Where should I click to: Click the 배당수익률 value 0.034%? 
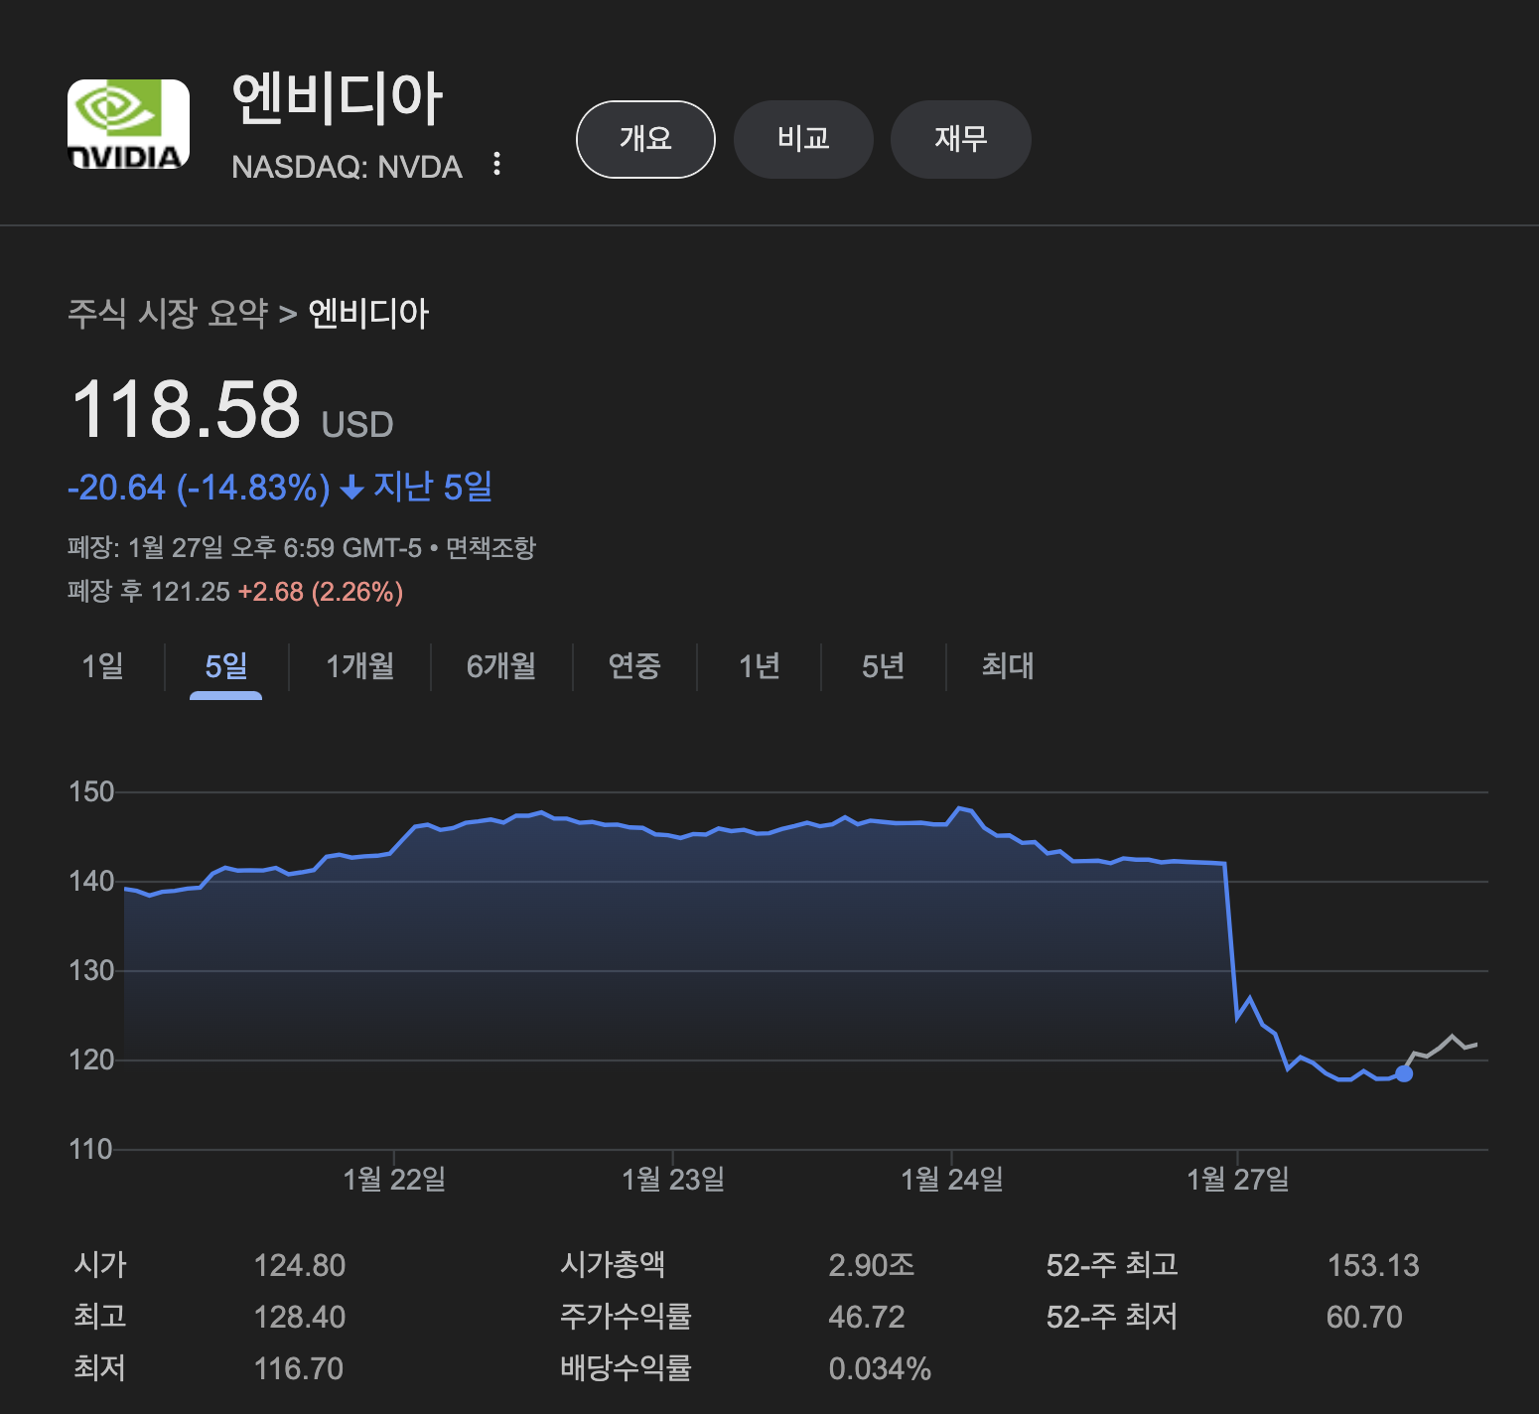pyautogui.click(x=880, y=1369)
